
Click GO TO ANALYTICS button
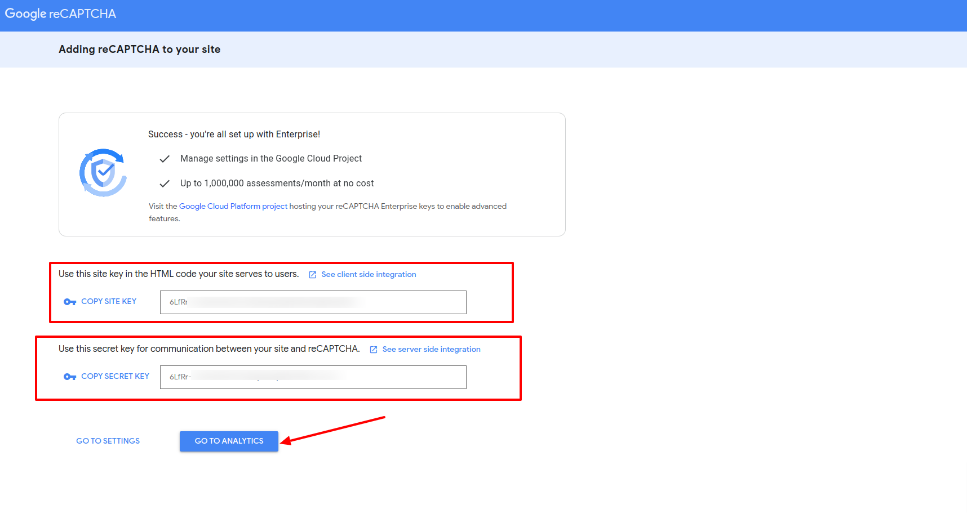229,441
